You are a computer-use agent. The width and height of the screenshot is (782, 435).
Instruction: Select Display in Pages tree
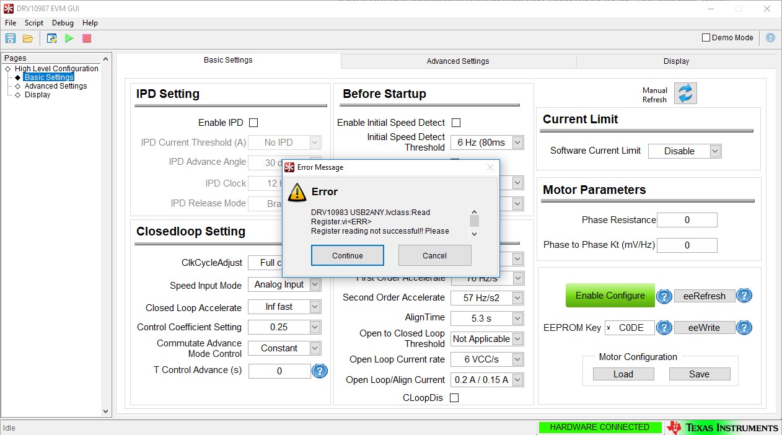pyautogui.click(x=38, y=95)
